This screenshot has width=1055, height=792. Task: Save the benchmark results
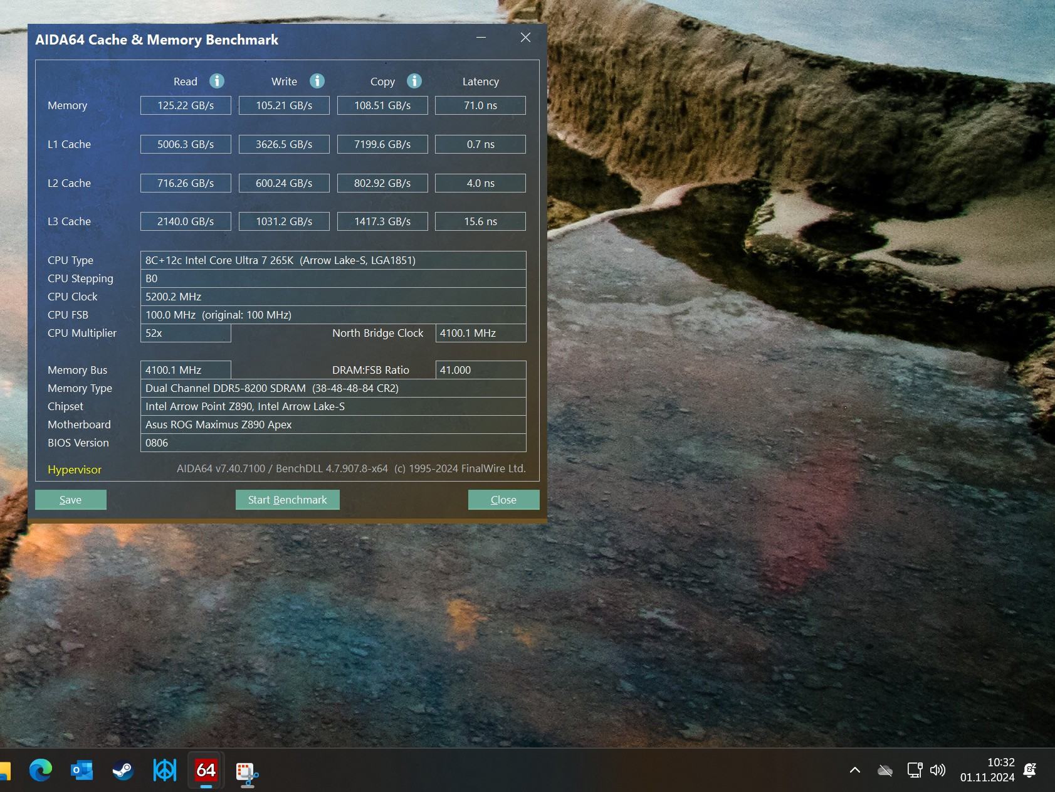[71, 500]
